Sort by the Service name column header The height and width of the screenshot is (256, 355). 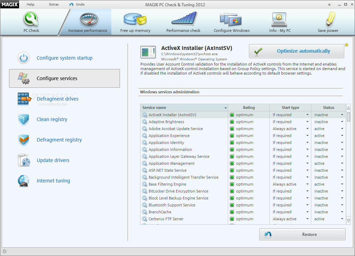[184, 108]
